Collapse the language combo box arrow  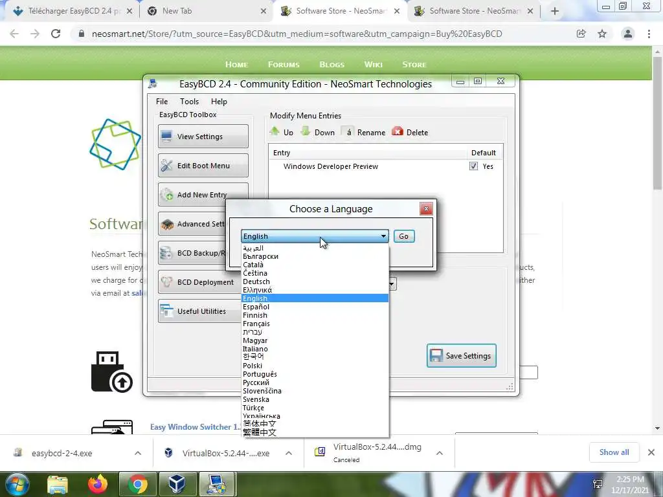pos(383,236)
